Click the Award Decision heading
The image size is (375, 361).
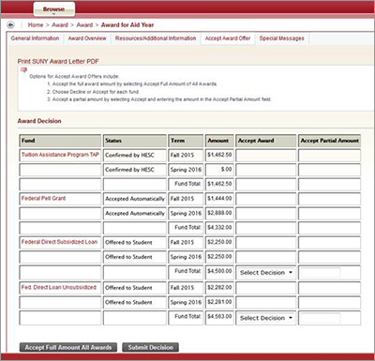coord(39,121)
